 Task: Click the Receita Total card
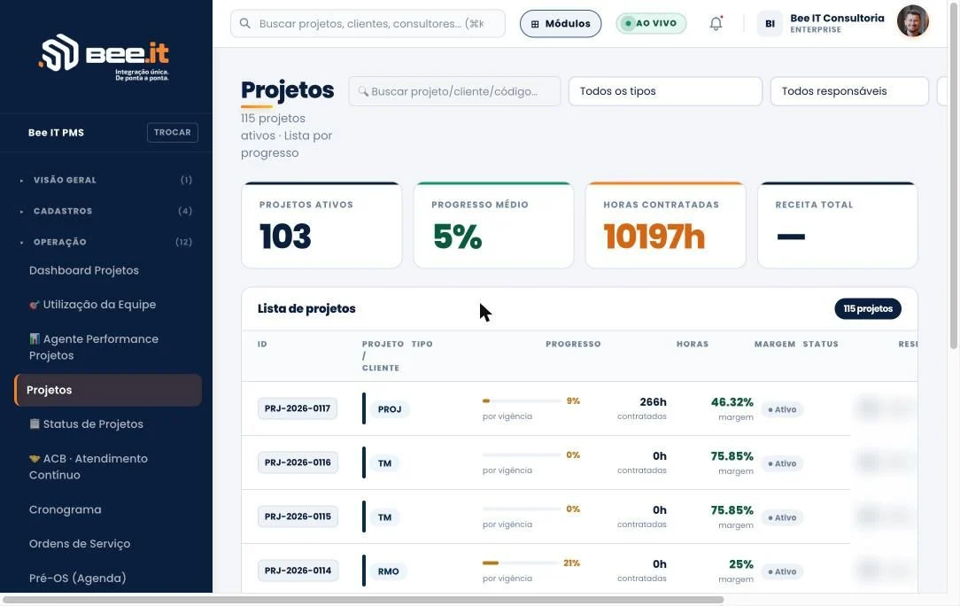pos(838,225)
